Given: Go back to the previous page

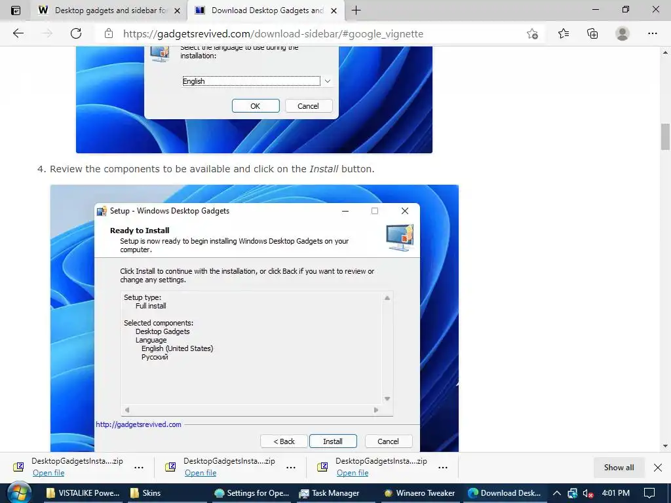Looking at the screenshot, I should point(18,33).
